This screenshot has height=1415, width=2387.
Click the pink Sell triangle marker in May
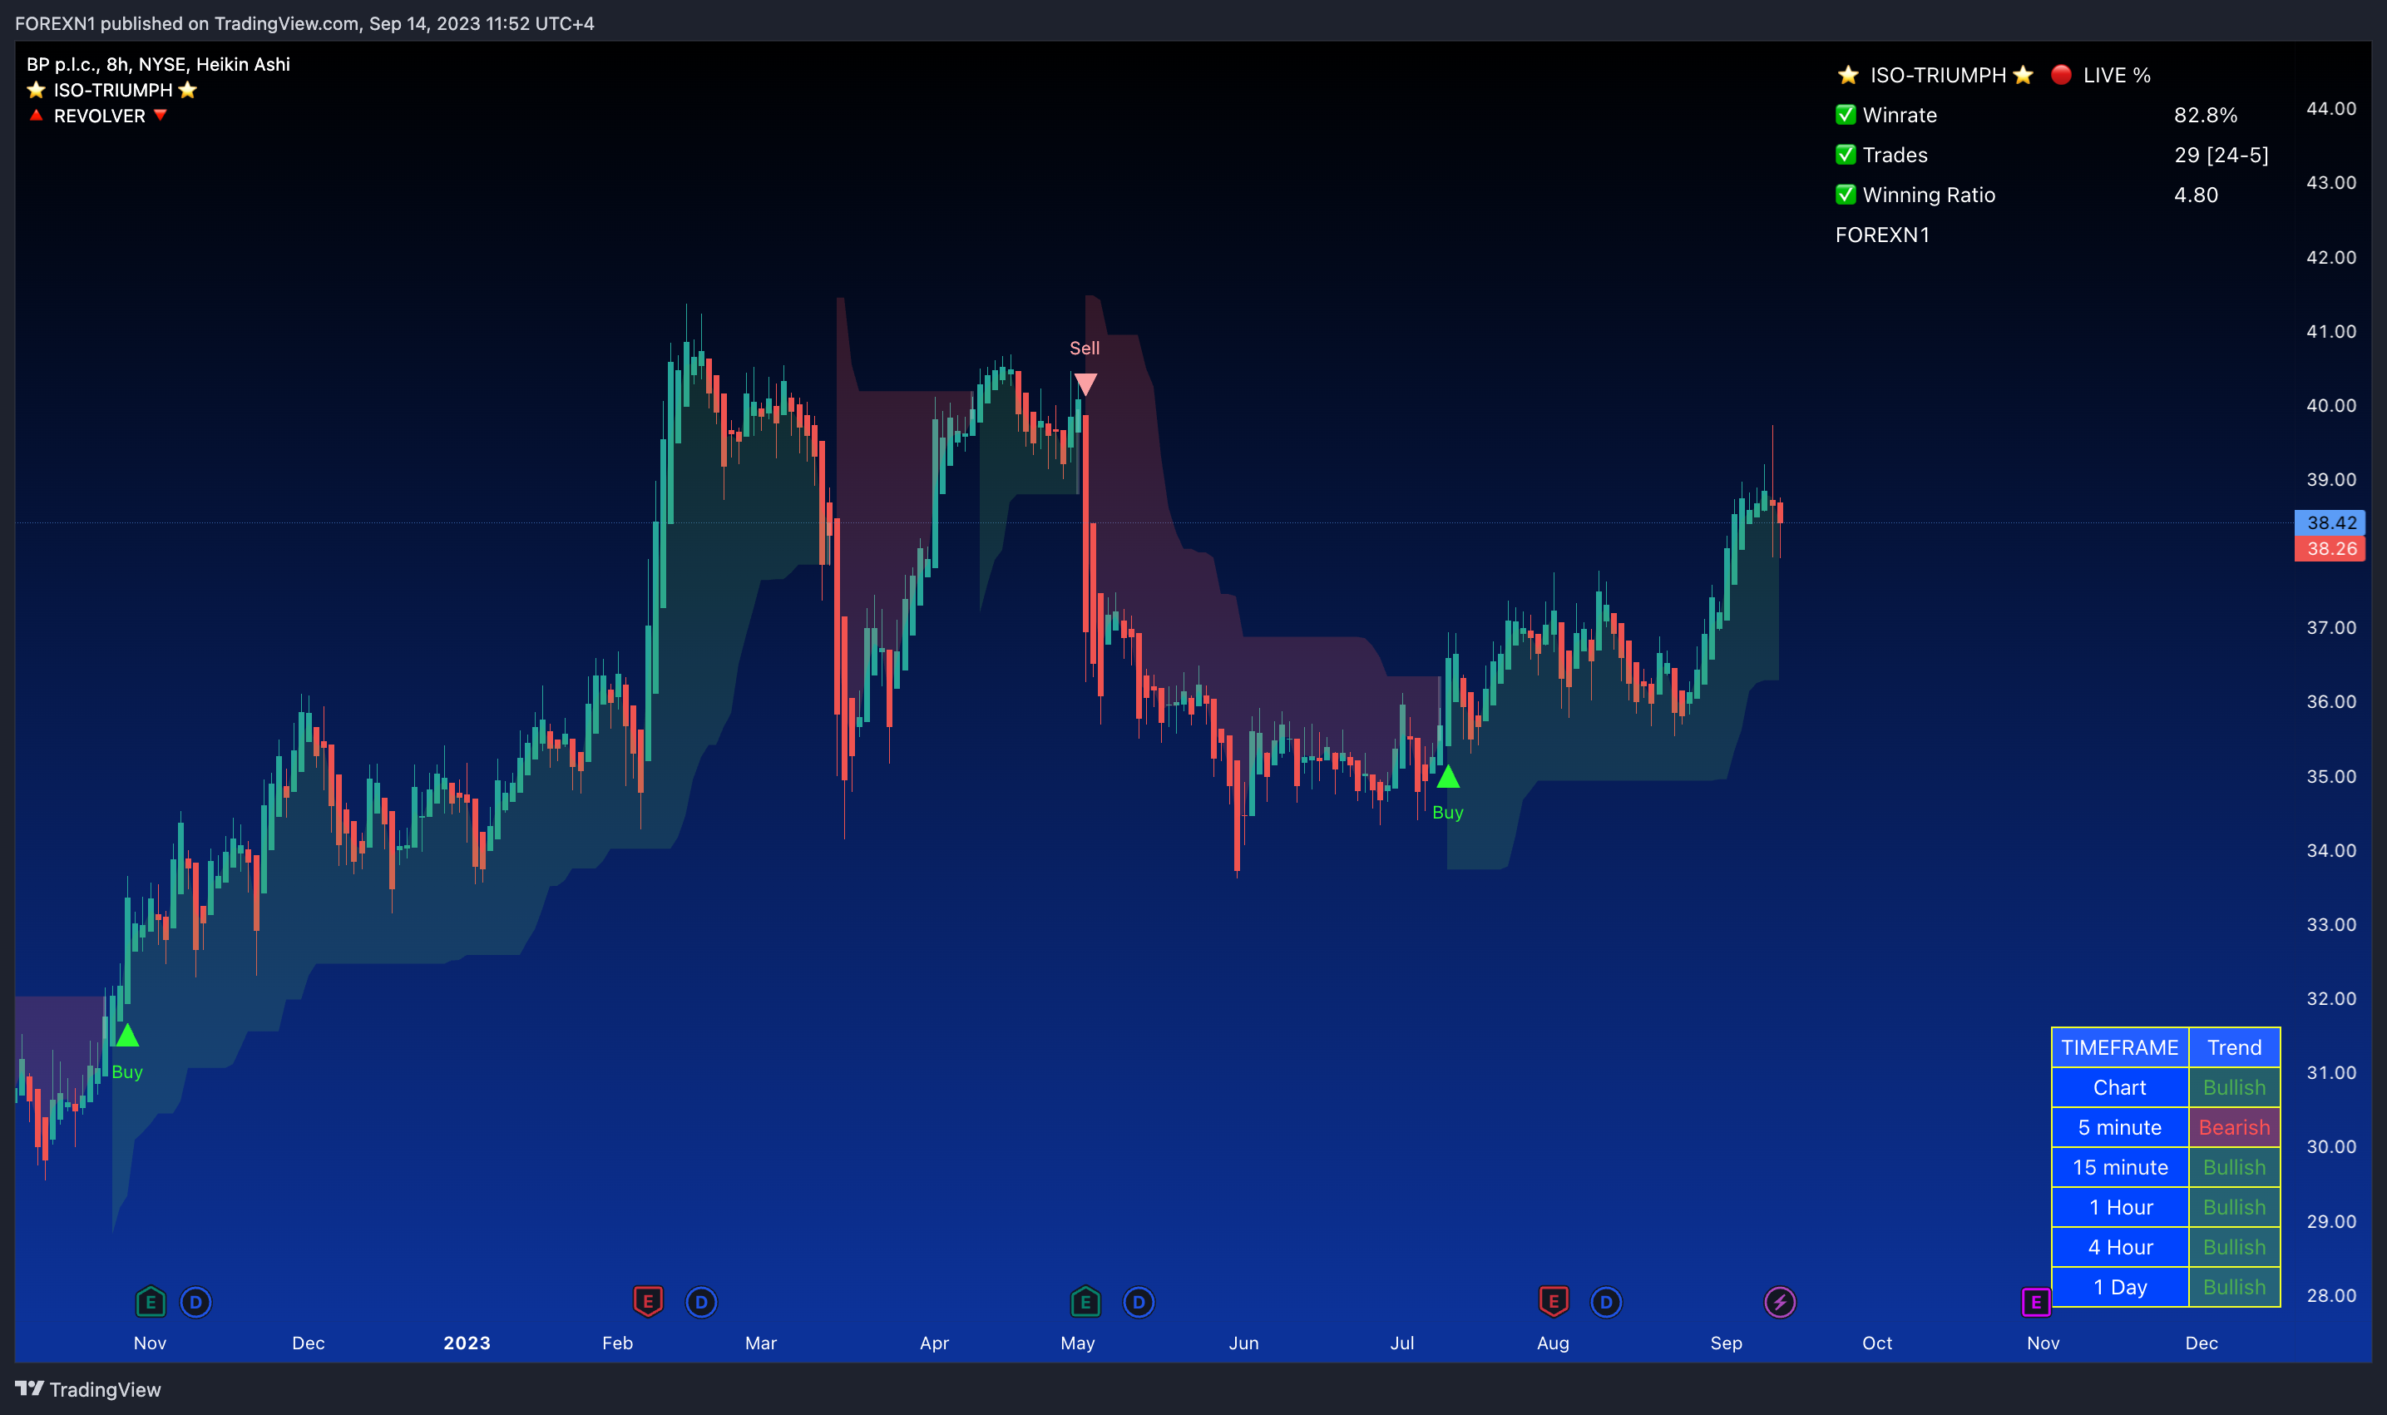(x=1085, y=384)
